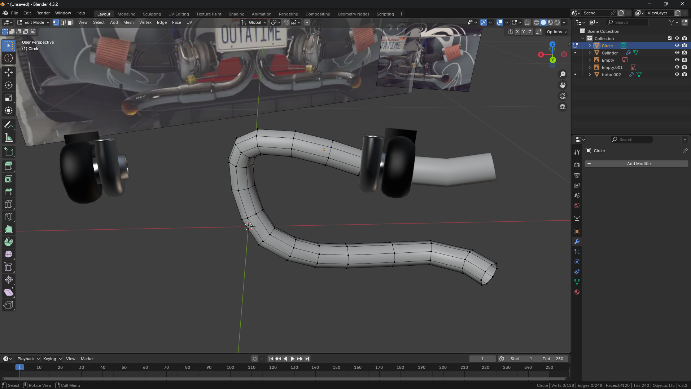Toggle camera view in viewport
The height and width of the screenshot is (389, 691).
tap(563, 96)
